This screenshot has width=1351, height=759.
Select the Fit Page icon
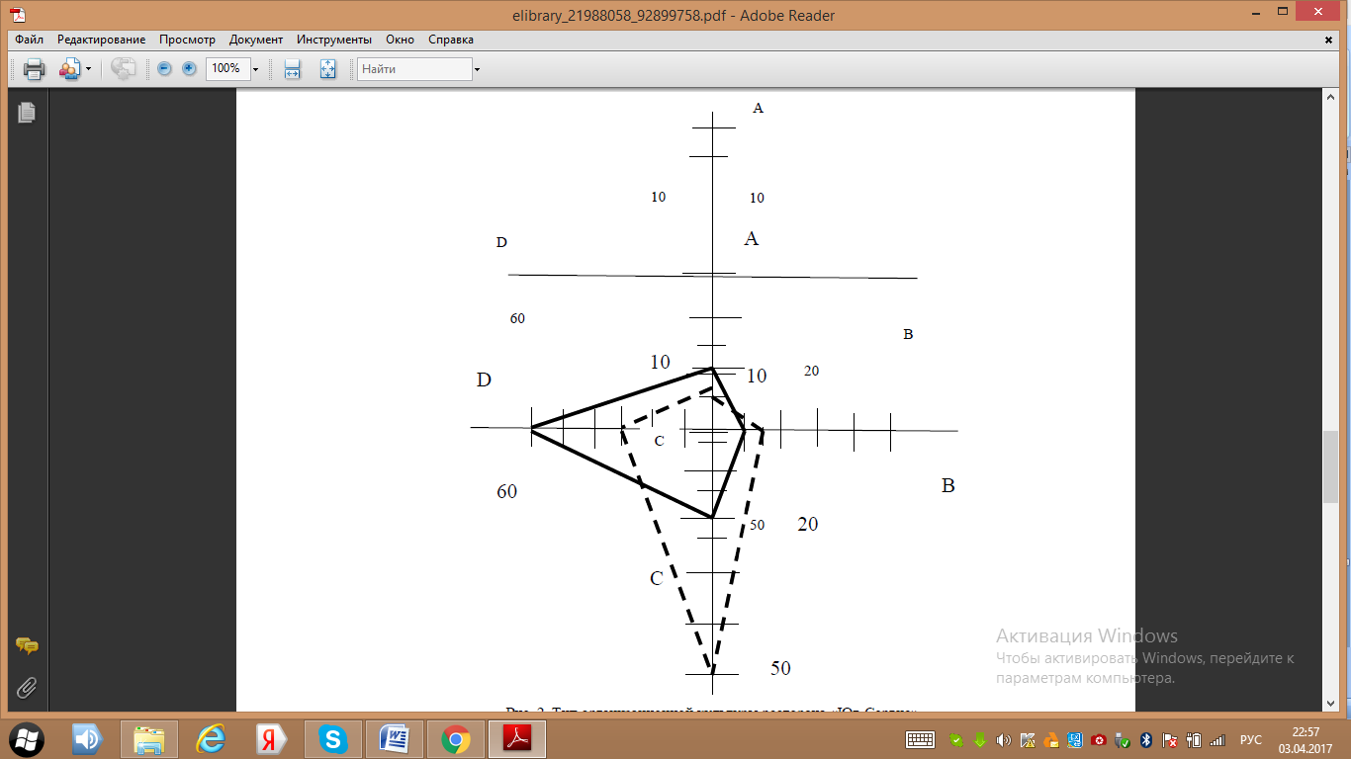click(x=328, y=69)
